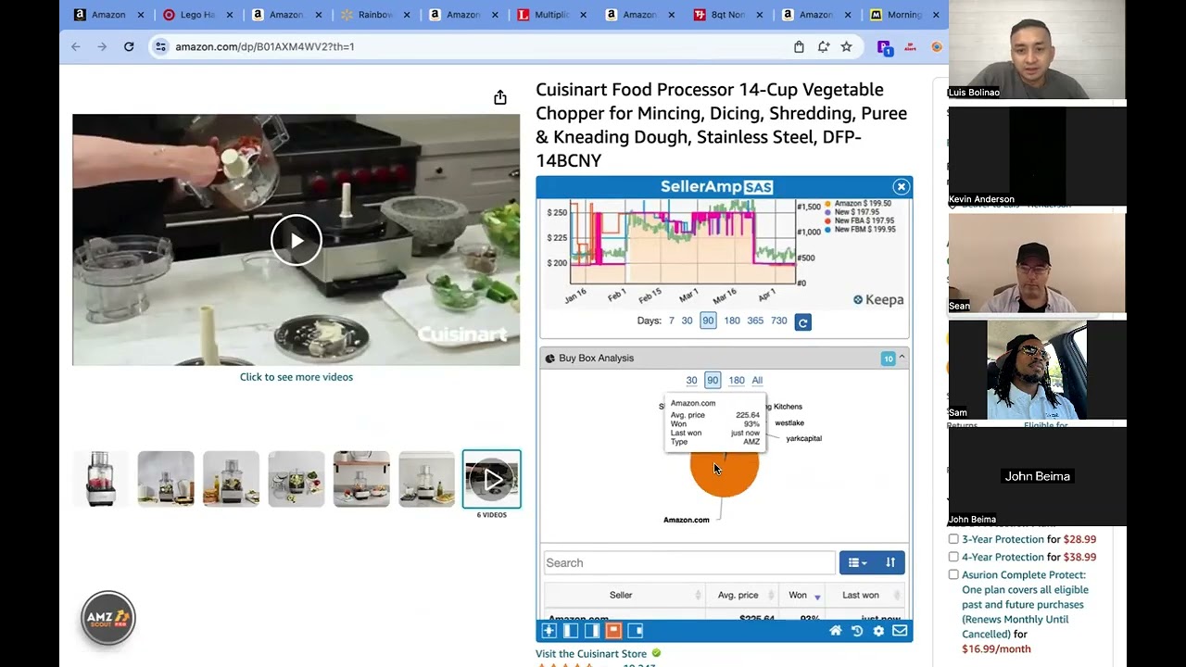Viewport: 1186px width, 667px height.
Task: Enable Asurion Complete Protect checkbox
Action: [953, 574]
